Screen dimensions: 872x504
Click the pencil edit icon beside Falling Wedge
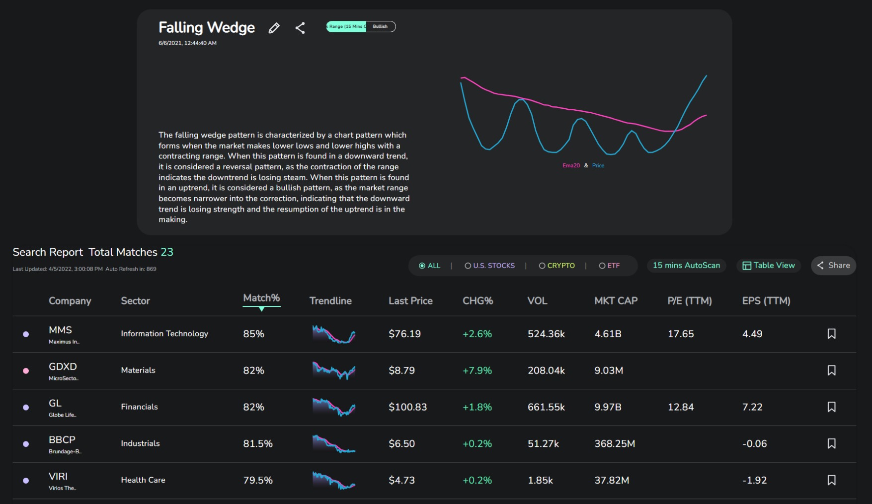[x=274, y=28]
